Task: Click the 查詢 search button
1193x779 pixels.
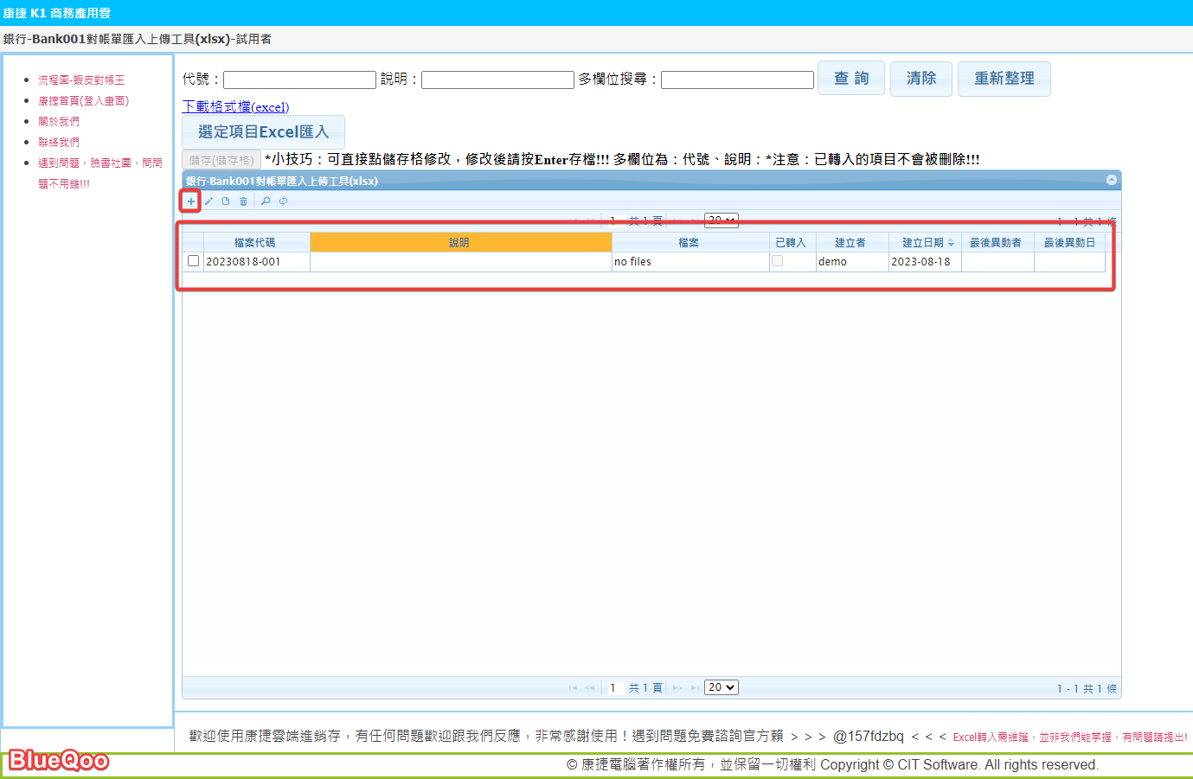Action: pyautogui.click(x=850, y=79)
